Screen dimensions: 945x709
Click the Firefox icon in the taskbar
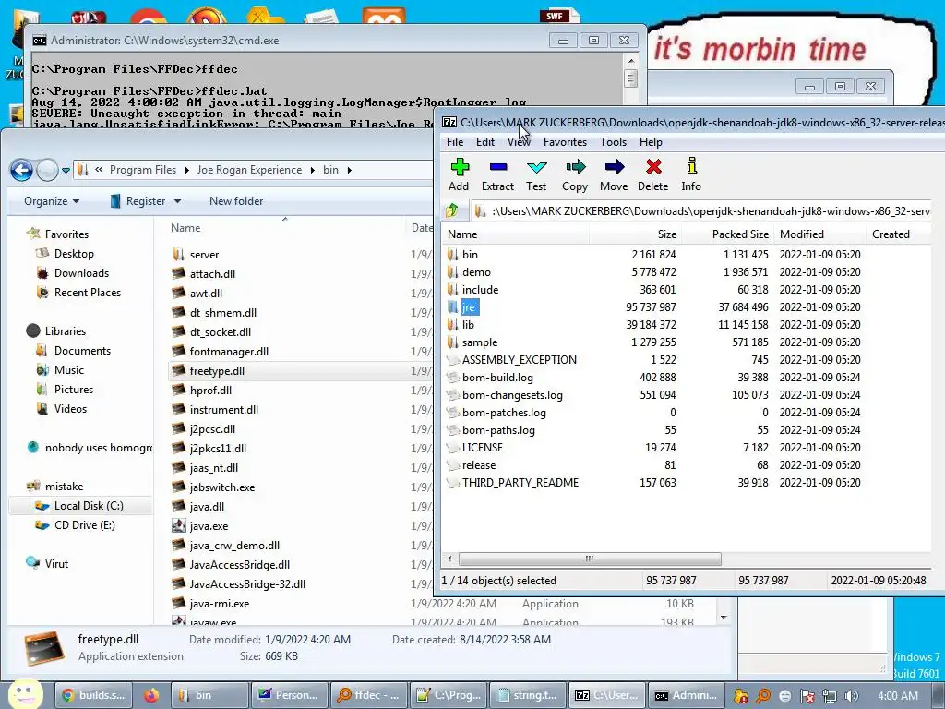coord(150,695)
